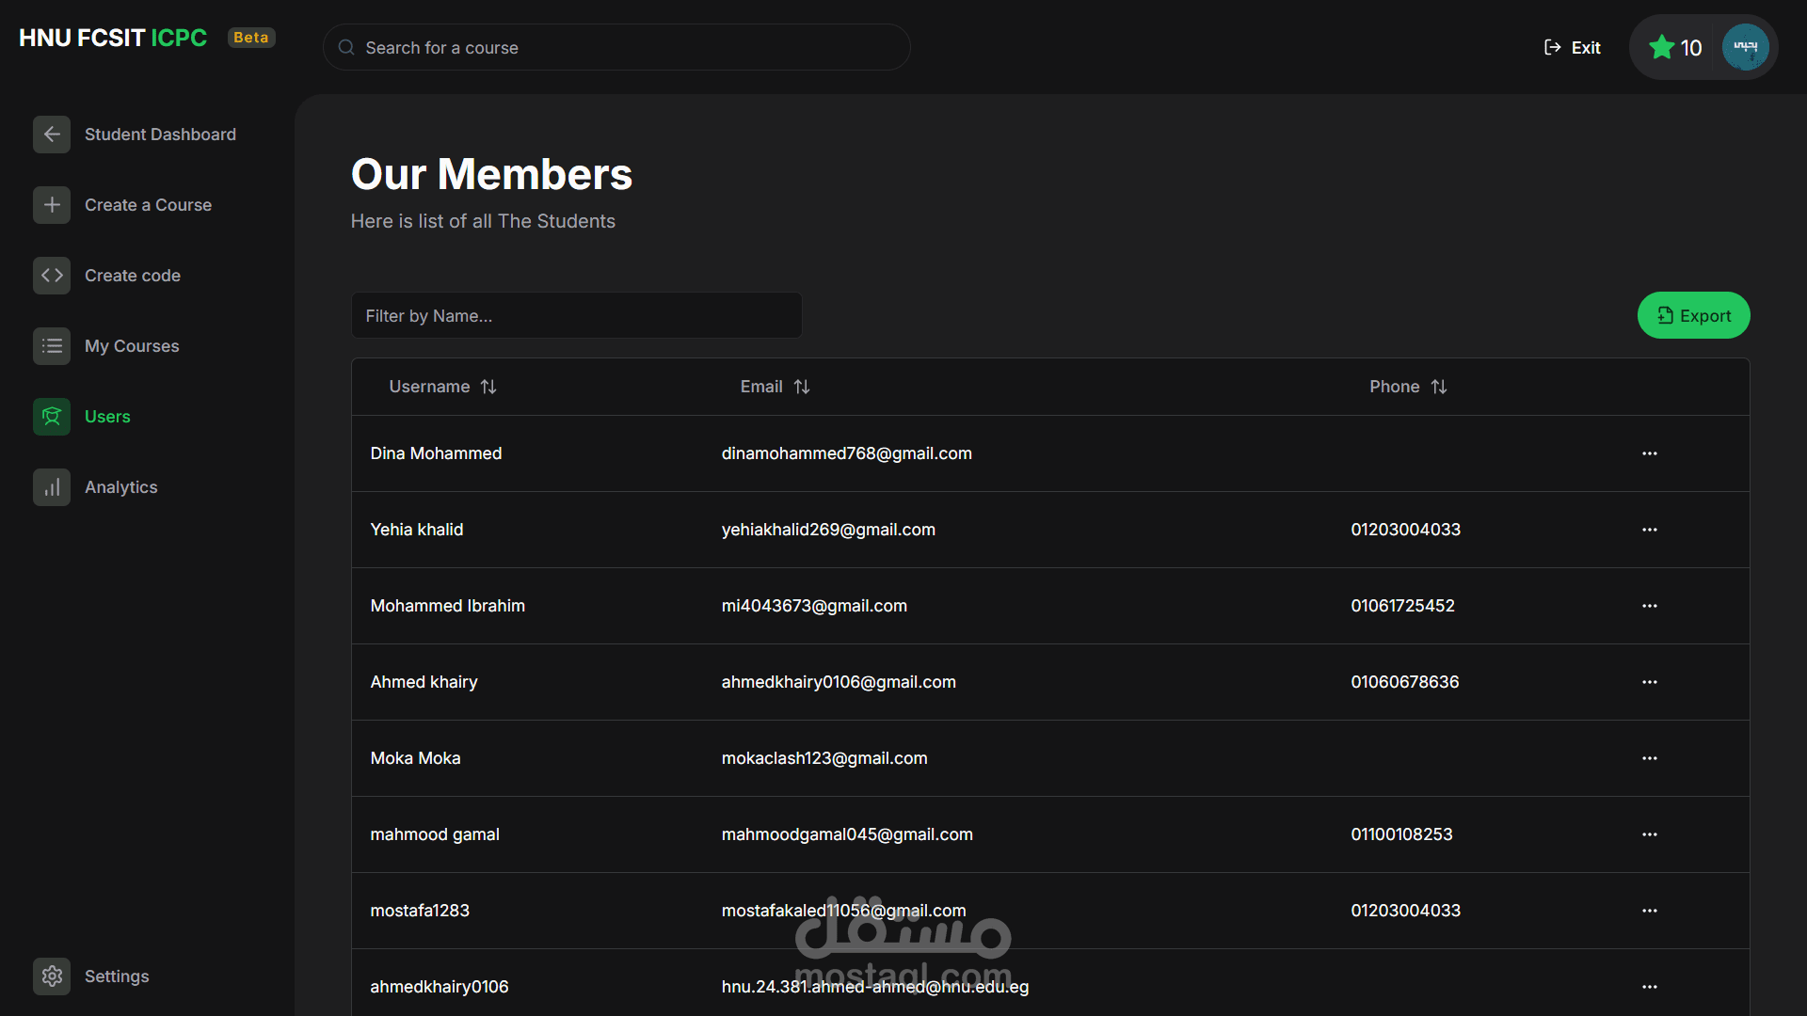Click the Analytics bar chart icon
This screenshot has width=1807, height=1016.
[52, 487]
